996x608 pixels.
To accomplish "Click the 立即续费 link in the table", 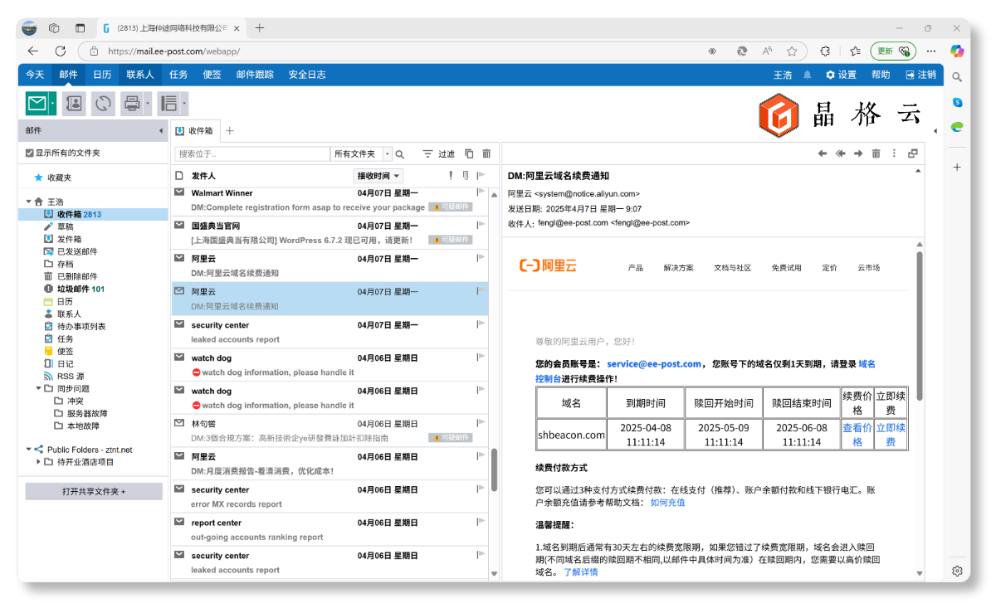I will pyautogui.click(x=891, y=435).
